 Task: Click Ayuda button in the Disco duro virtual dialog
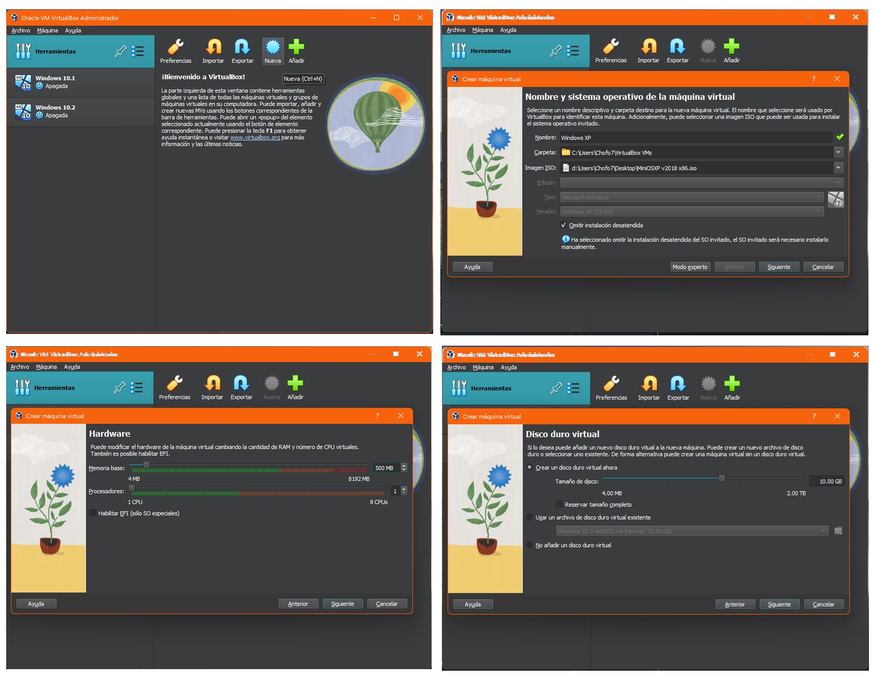point(473,604)
